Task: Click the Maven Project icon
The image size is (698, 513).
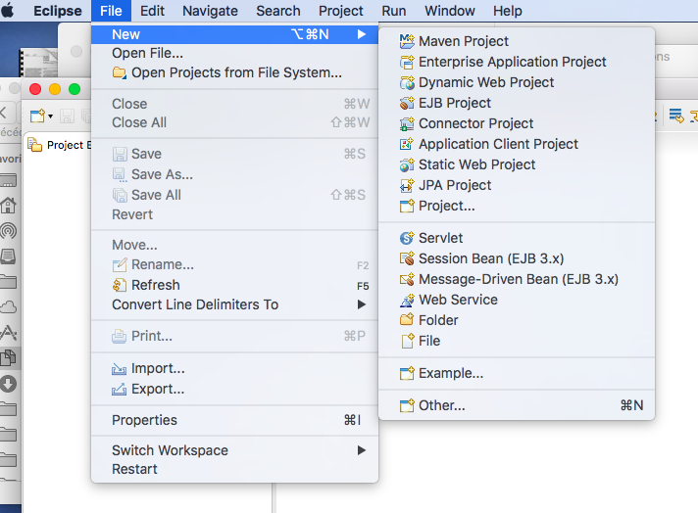Action: pyautogui.click(x=408, y=41)
